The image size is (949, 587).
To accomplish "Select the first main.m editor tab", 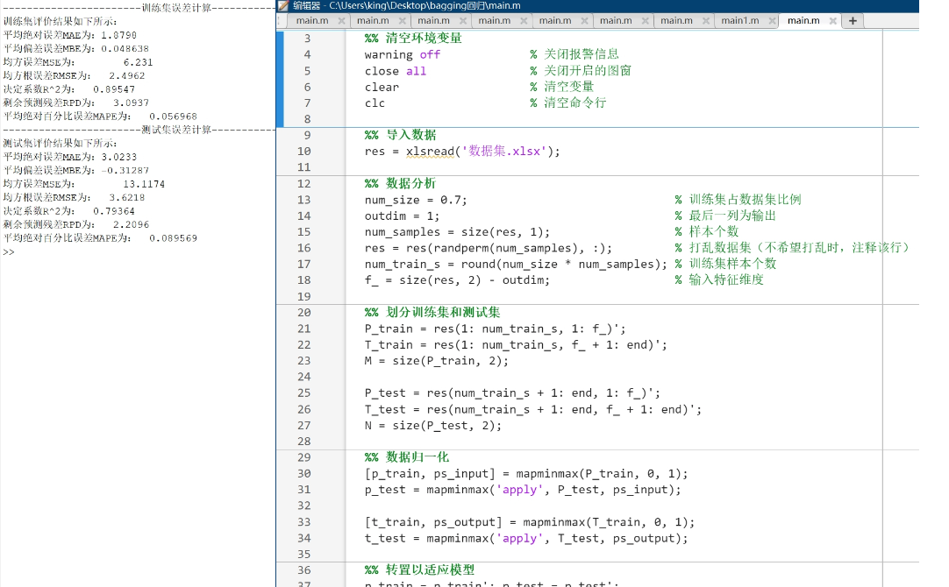I will [x=312, y=20].
